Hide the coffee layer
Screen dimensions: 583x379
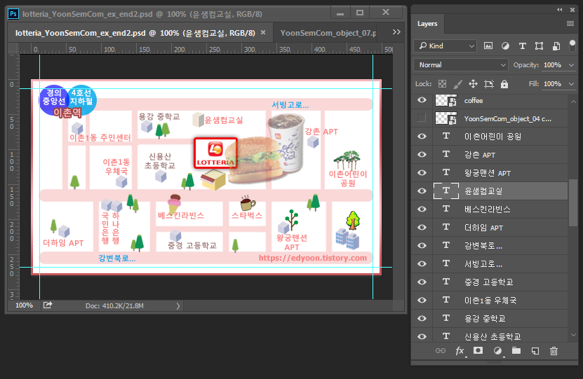(422, 100)
